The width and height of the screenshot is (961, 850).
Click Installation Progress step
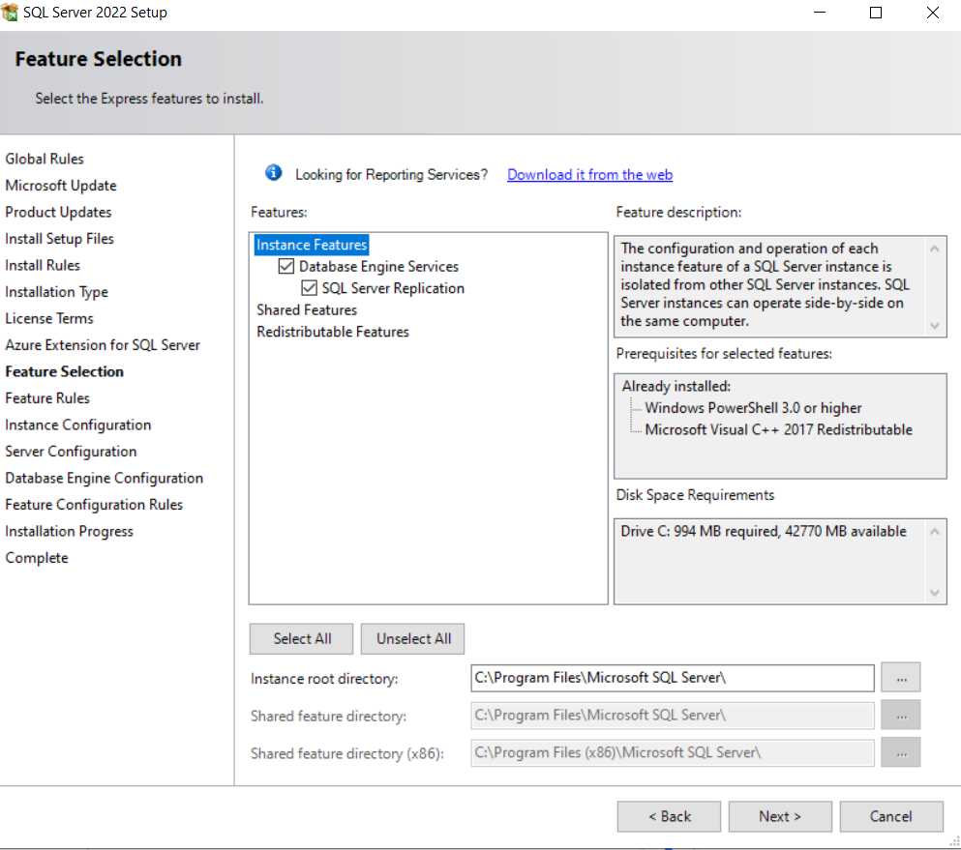[x=70, y=532]
